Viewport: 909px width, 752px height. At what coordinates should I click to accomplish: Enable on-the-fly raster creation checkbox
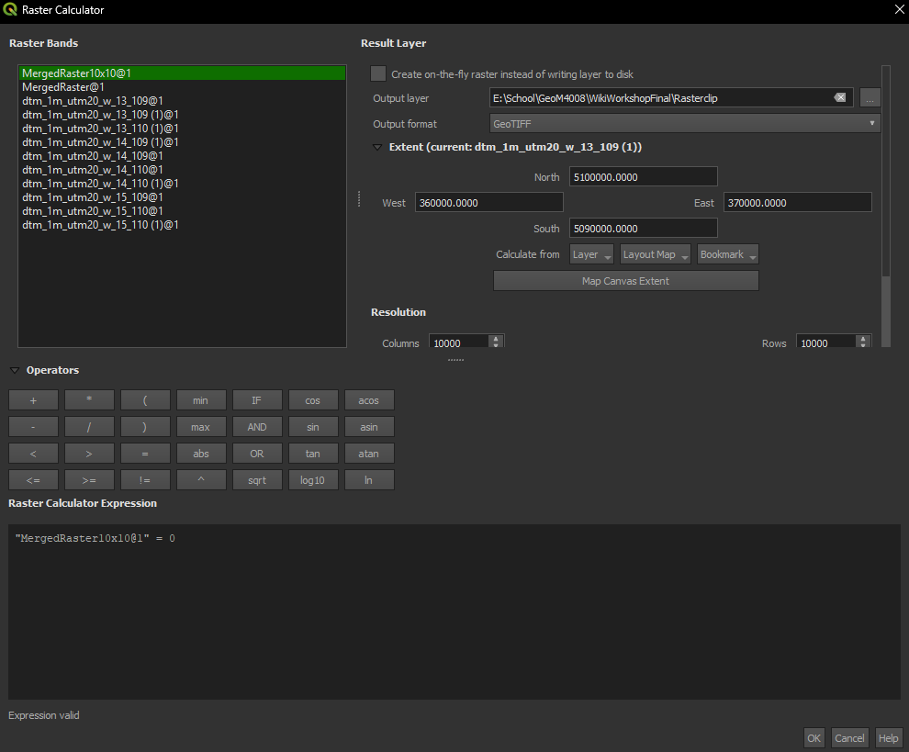point(378,74)
